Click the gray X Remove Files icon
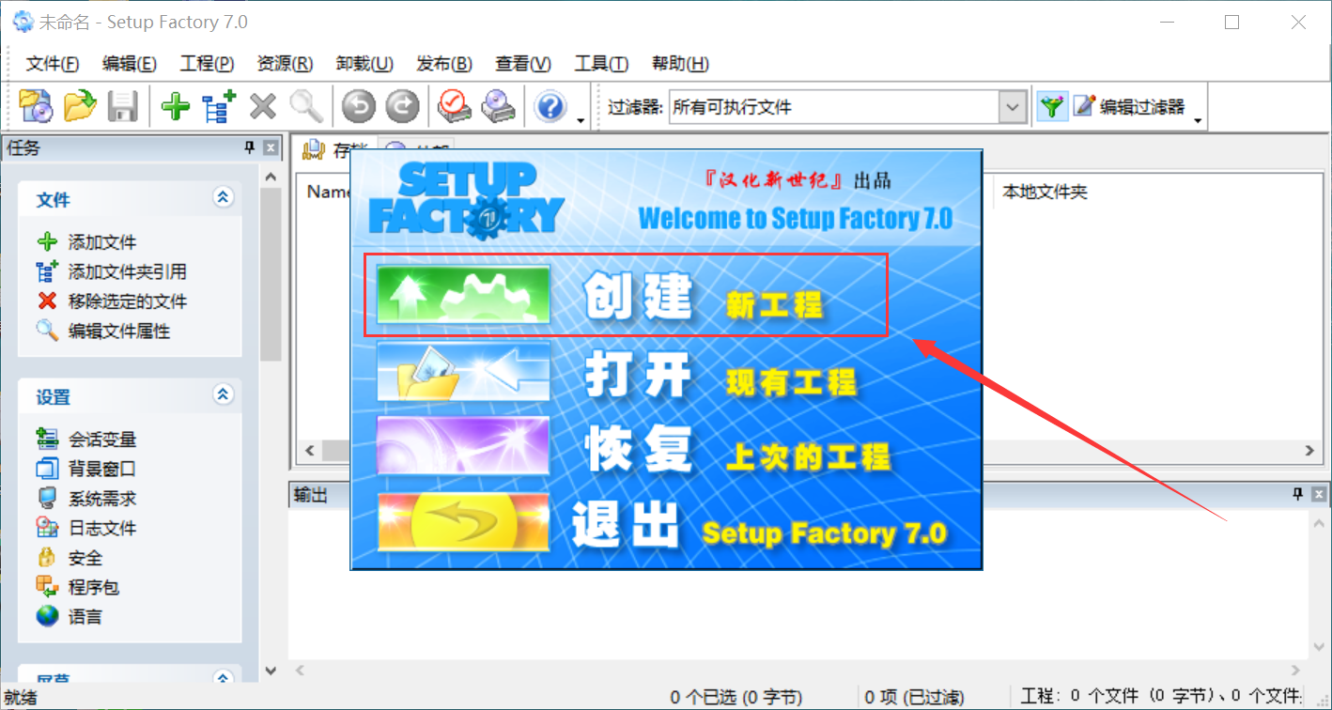 coord(263,106)
